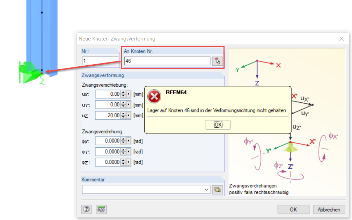Image resolution: width=352 pixels, height=220 pixels.
Task: Cancel the dialog via Abbrechen
Action: click(x=329, y=209)
